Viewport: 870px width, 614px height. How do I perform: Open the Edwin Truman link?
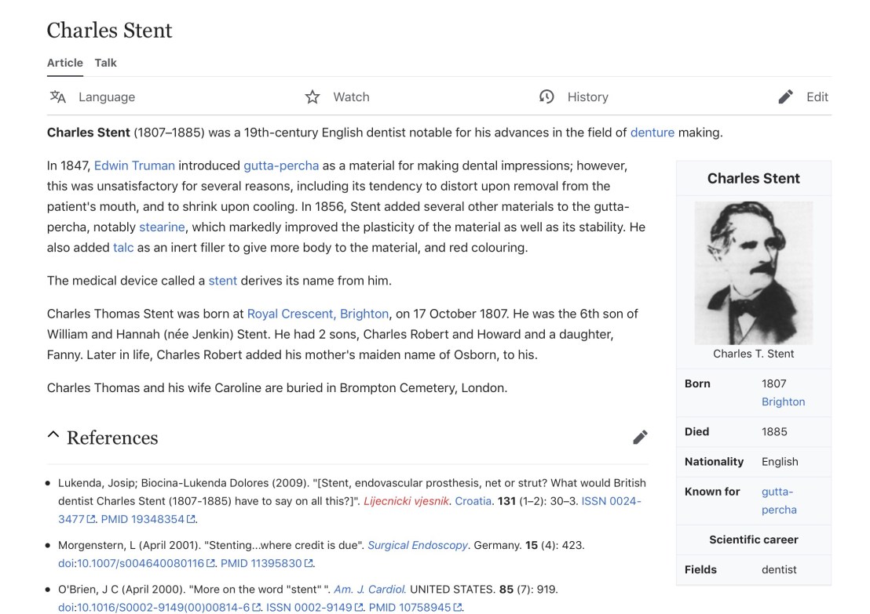(134, 165)
